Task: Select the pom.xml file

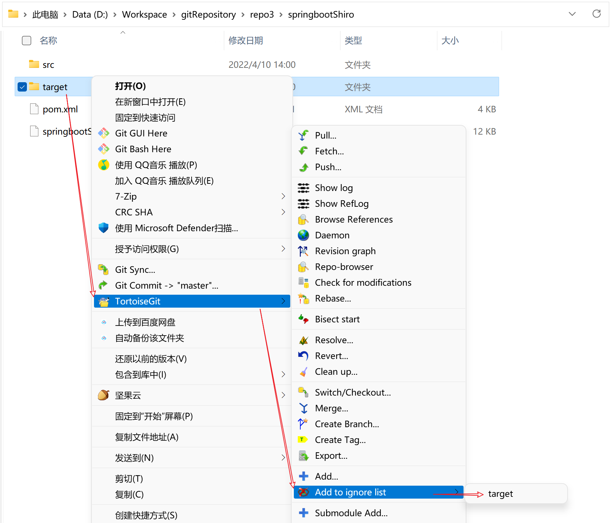Action: point(60,109)
